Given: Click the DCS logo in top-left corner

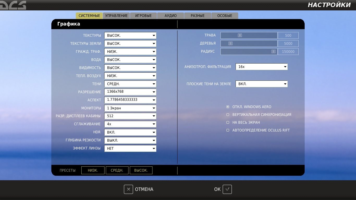Looking at the screenshot, I should [13, 5].
